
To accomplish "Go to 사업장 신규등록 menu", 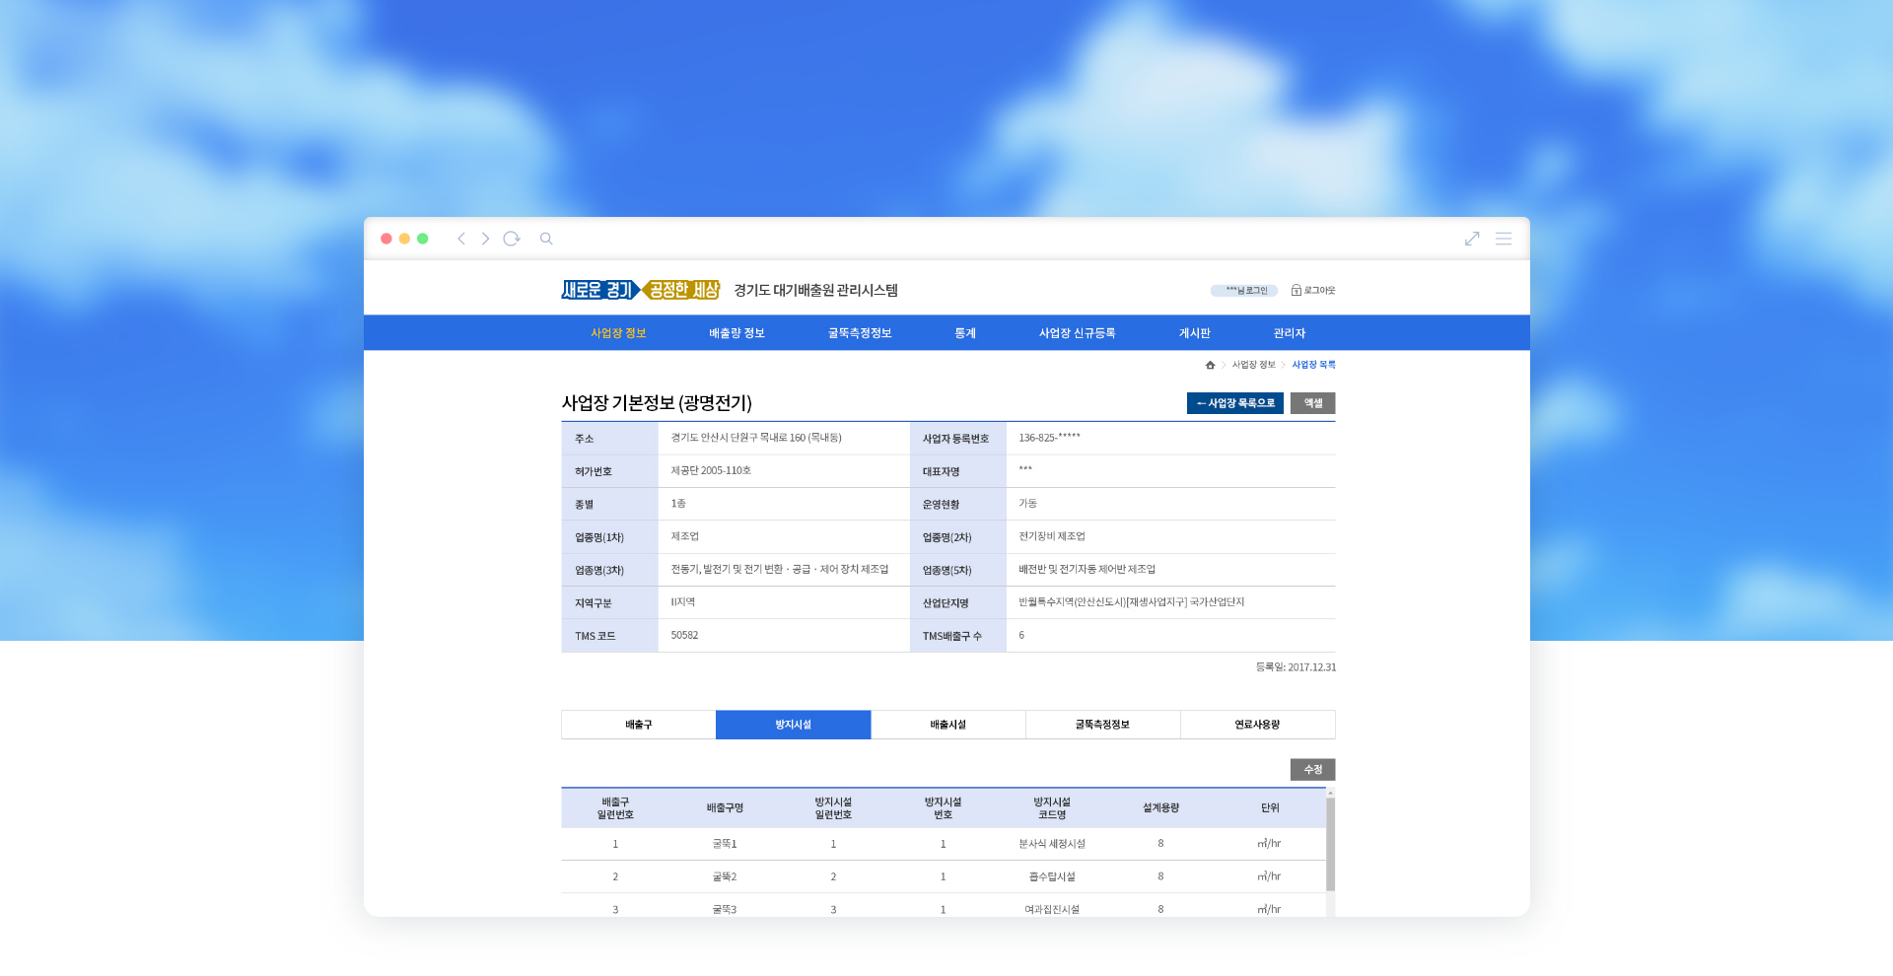I will point(1077,333).
